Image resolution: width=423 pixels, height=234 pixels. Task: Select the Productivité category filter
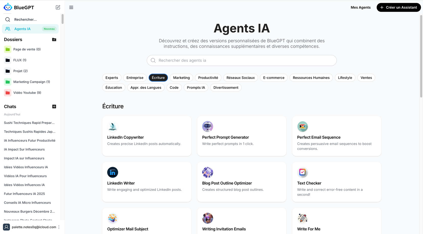coord(208,77)
